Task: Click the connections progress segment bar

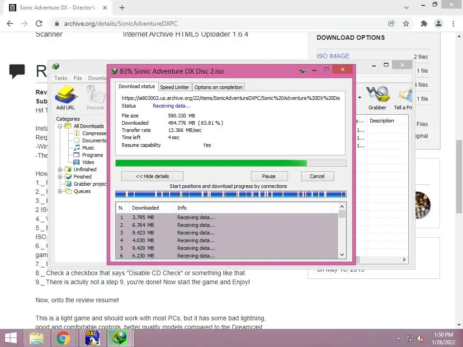Action: [x=231, y=194]
